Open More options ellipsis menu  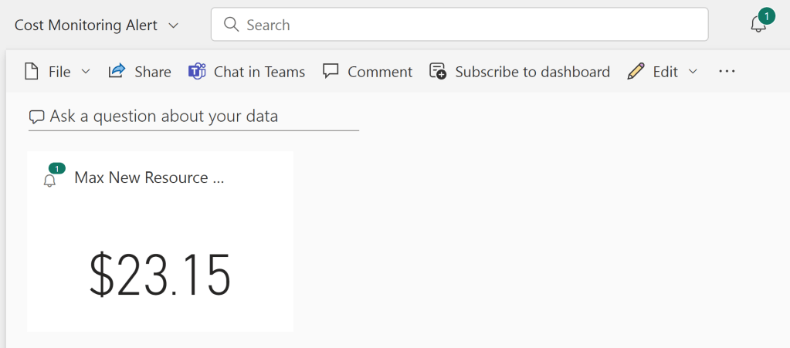click(x=727, y=71)
